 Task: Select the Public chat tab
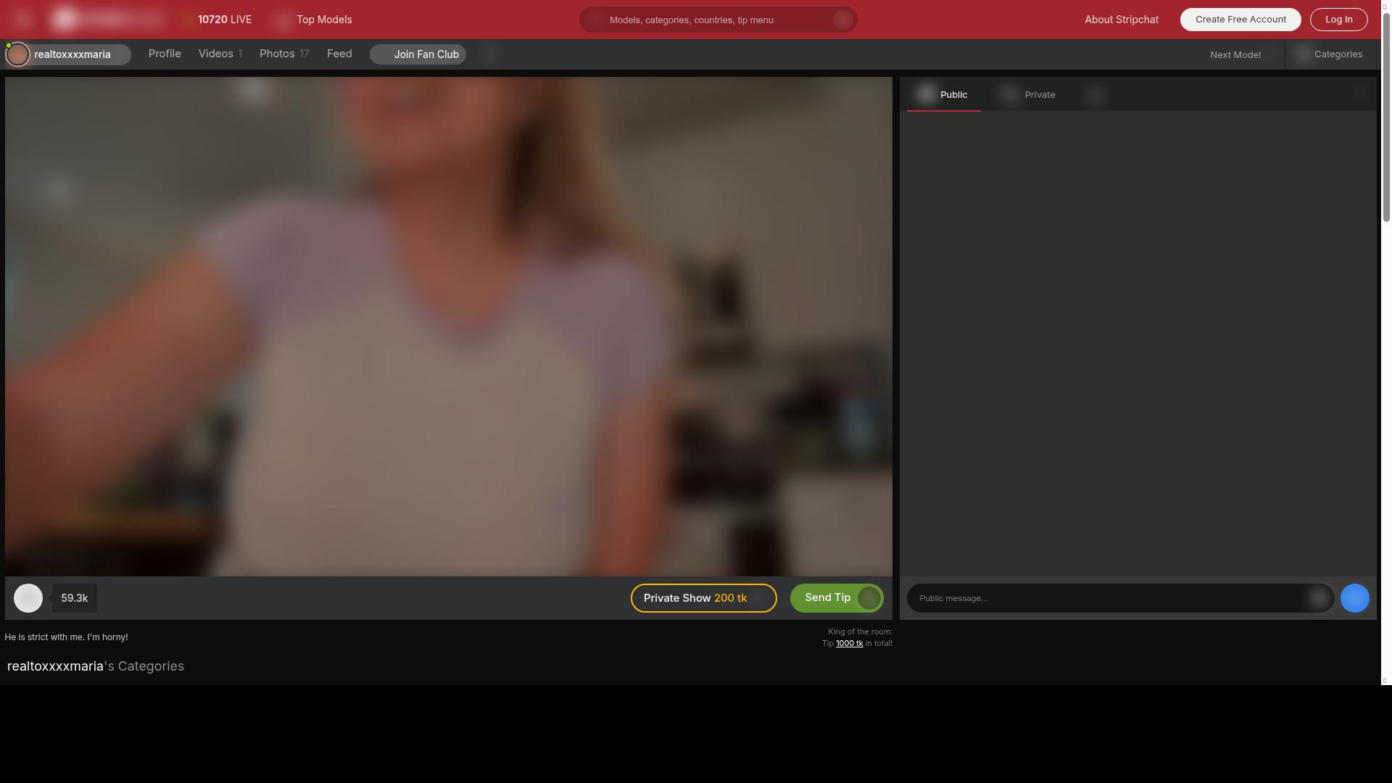point(944,95)
